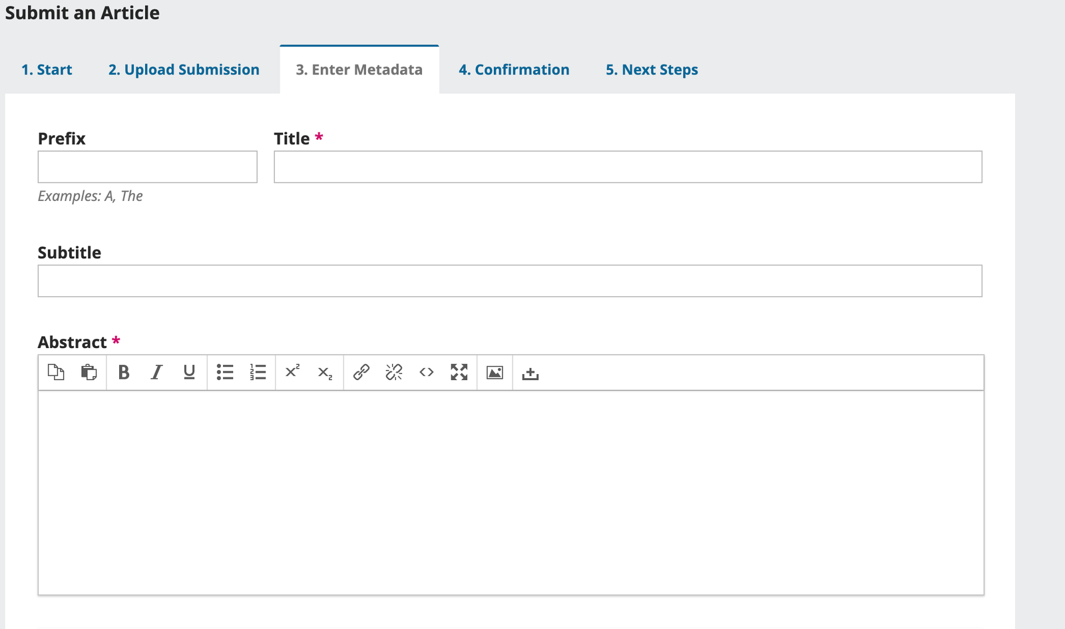Screen dimensions: 1065x629
Task: Click the Paste icon in abstract toolbar
Action: tap(89, 372)
